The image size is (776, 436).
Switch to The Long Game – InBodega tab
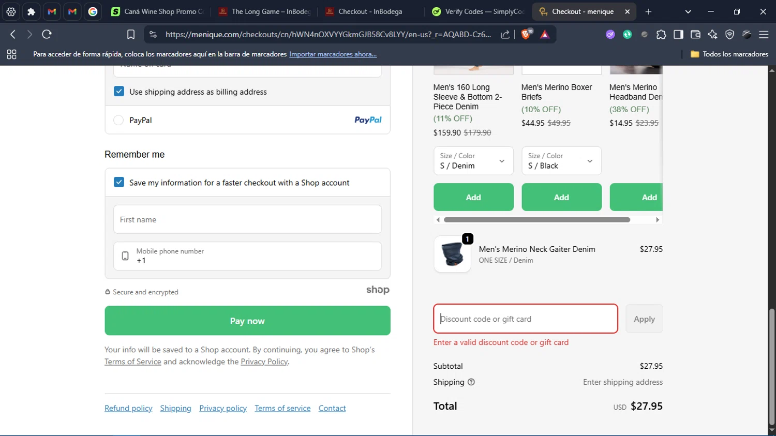click(265, 11)
